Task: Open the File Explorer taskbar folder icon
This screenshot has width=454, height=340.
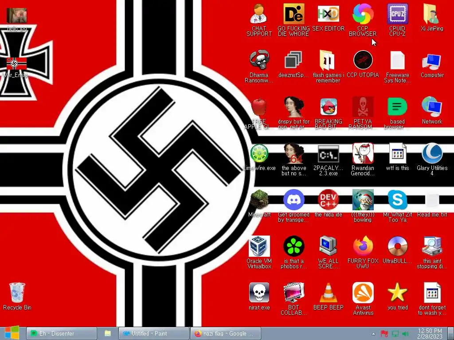Action: 108,333
